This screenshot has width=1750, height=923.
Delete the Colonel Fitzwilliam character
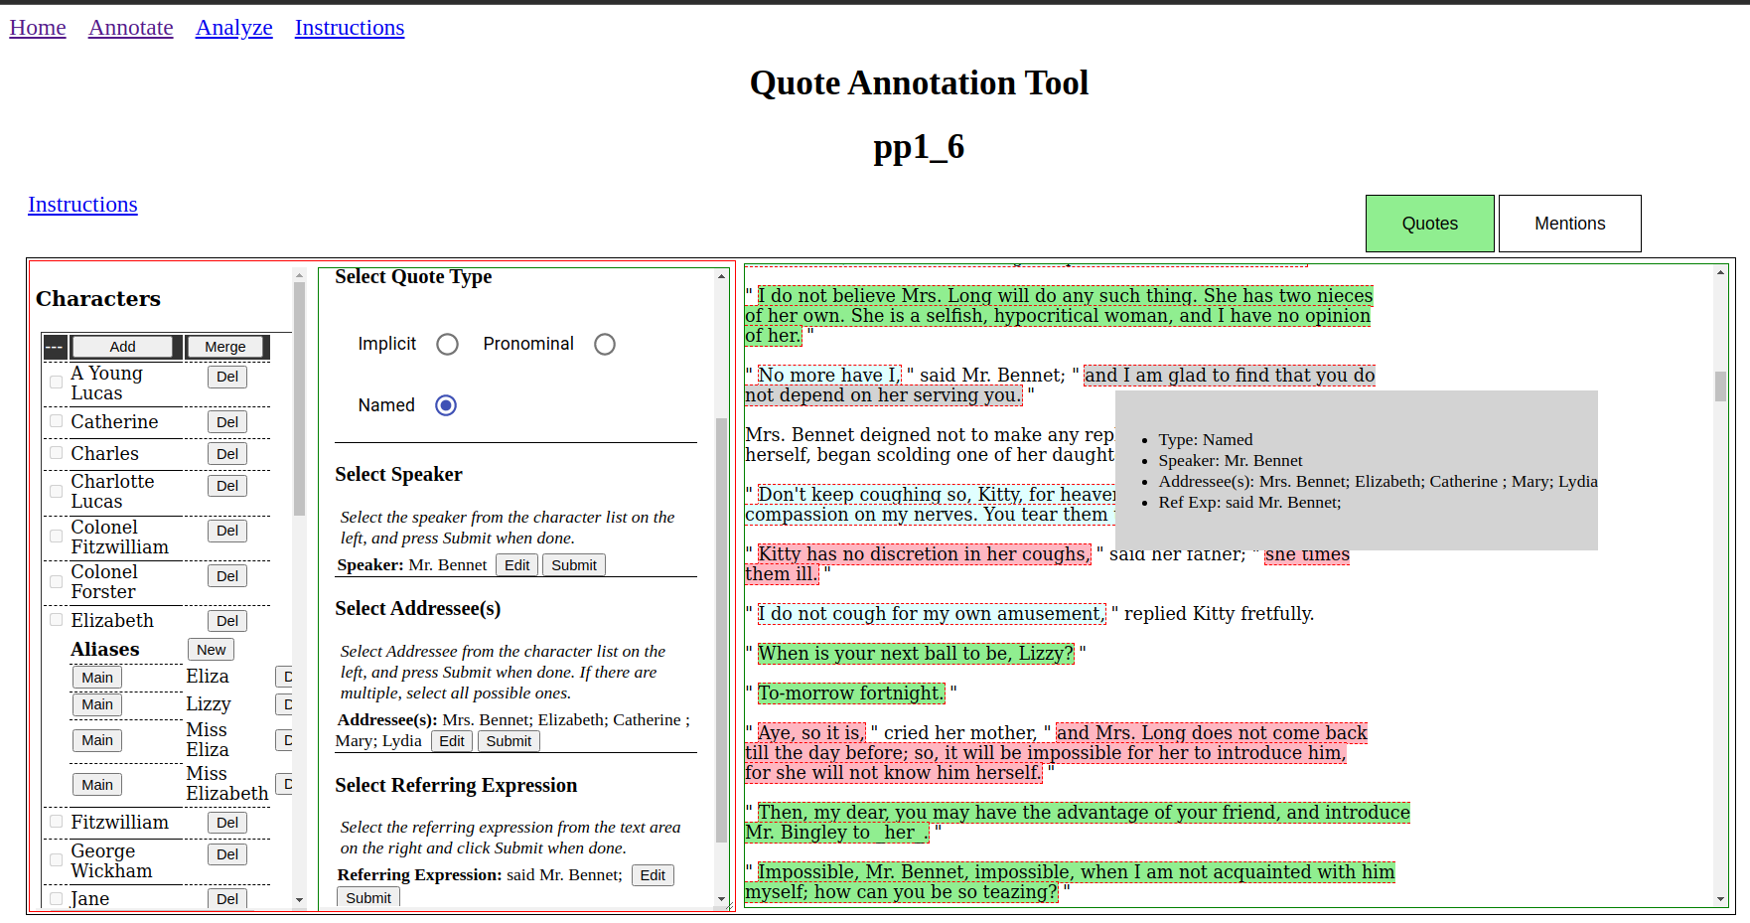click(227, 531)
